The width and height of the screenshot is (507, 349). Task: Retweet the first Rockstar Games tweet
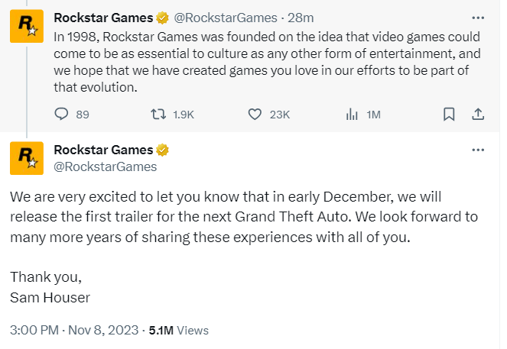pyautogui.click(x=158, y=115)
